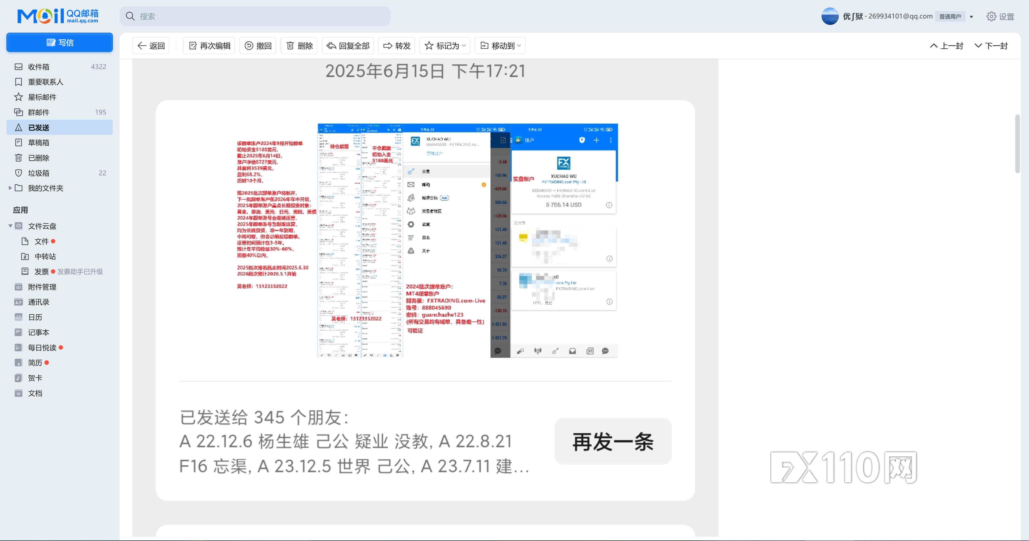Click the Invoice (发票) icon
This screenshot has height=541, width=1029.
tap(25, 271)
